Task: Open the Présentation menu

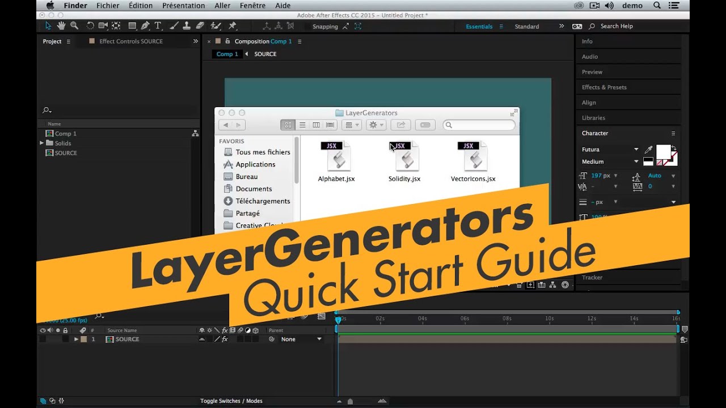Action: tap(183, 6)
